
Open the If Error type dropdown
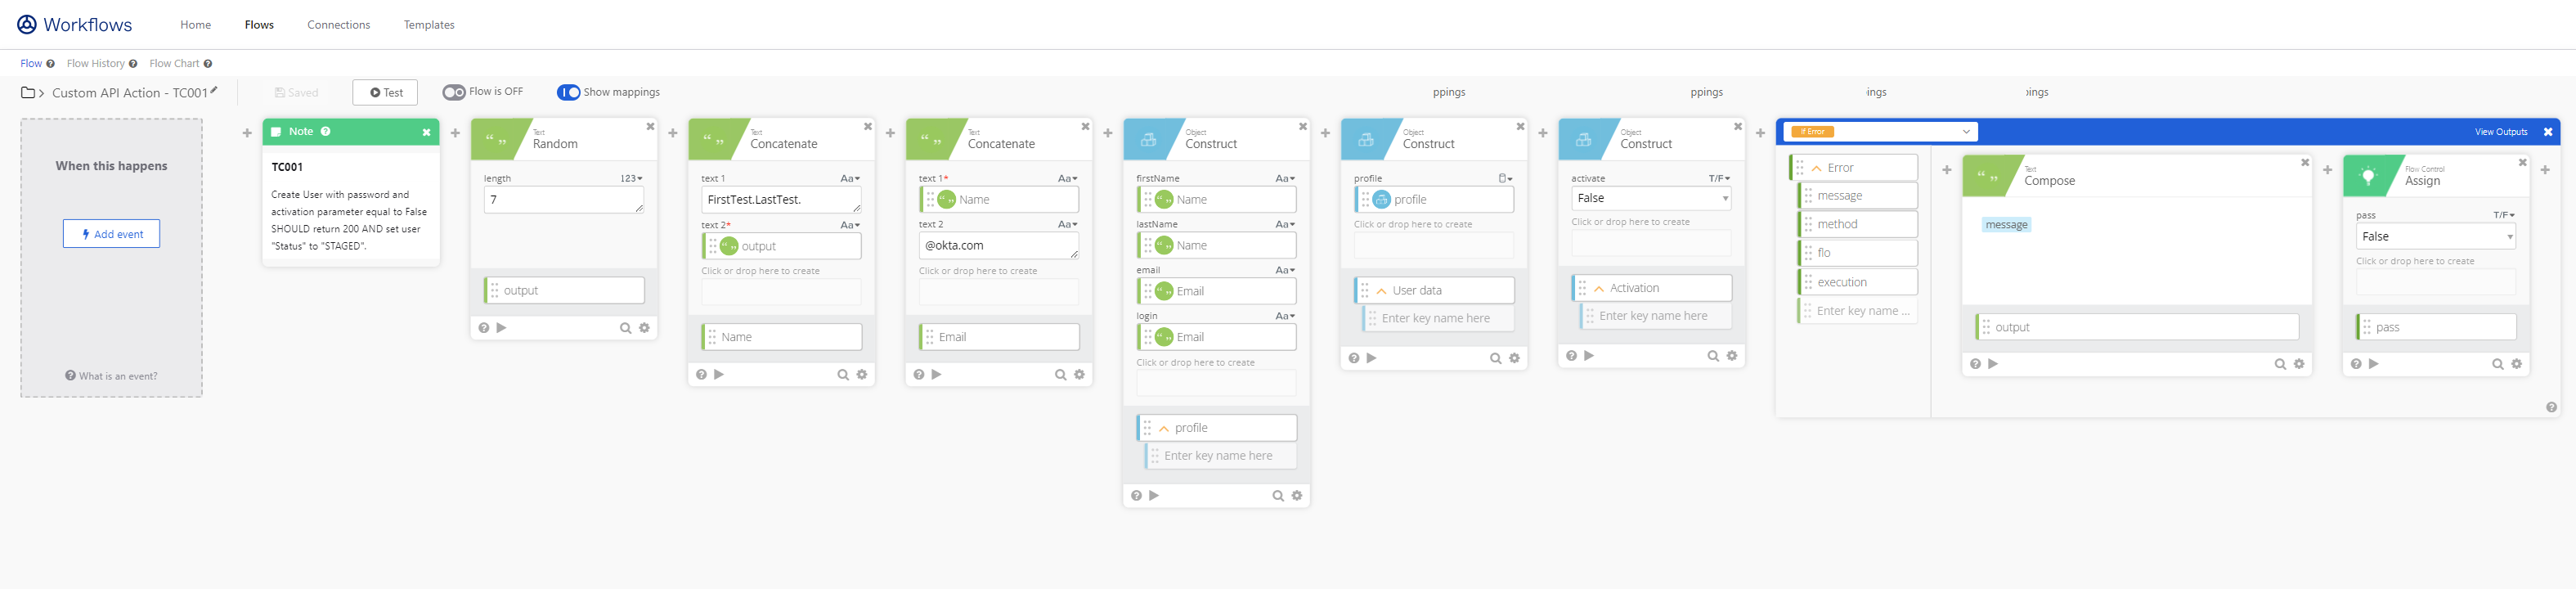click(1880, 132)
